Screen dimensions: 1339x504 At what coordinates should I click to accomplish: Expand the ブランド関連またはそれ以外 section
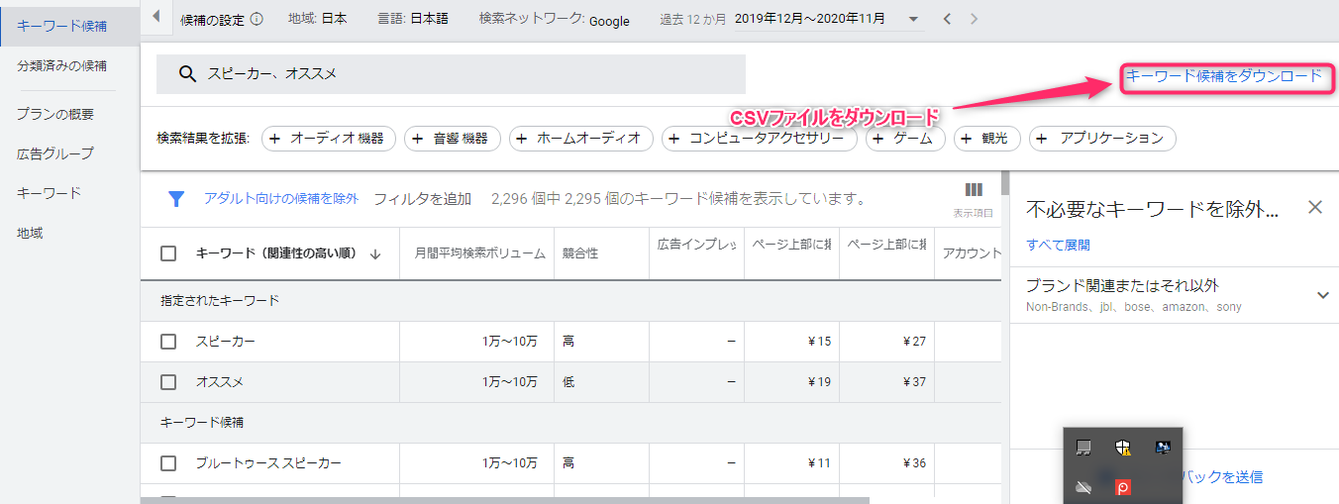[1322, 294]
